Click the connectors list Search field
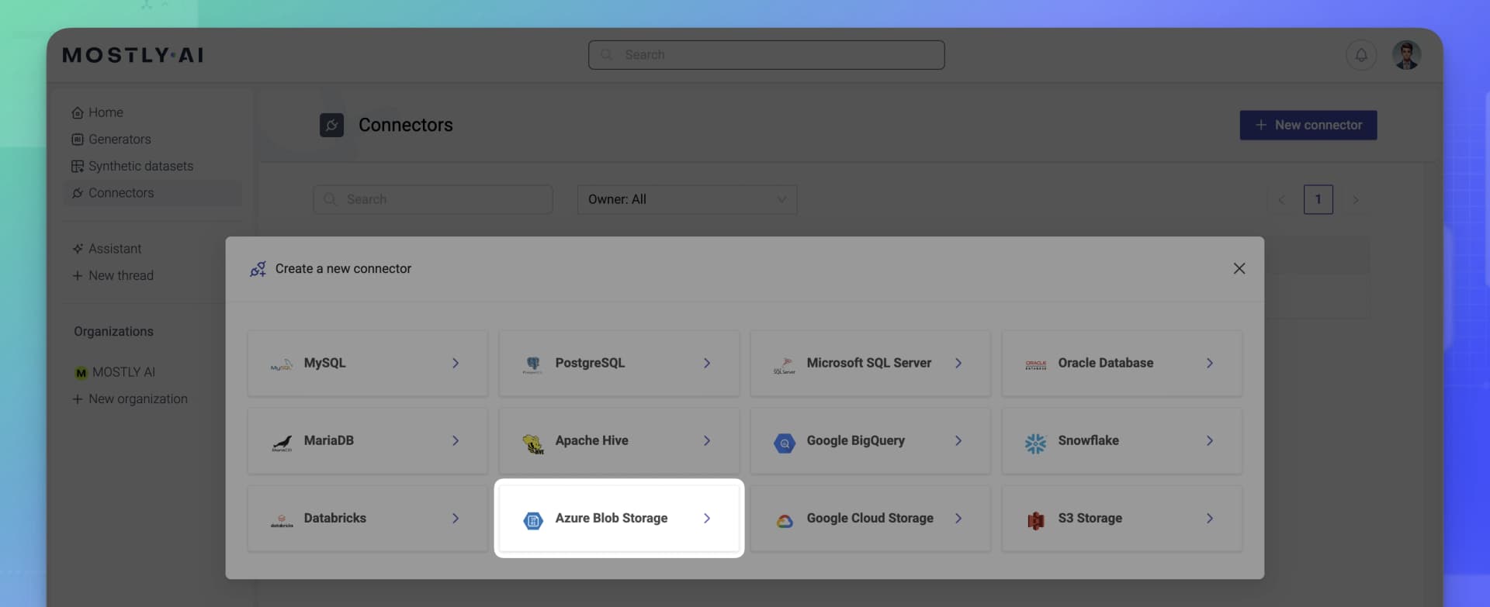The width and height of the screenshot is (1490, 607). (433, 199)
